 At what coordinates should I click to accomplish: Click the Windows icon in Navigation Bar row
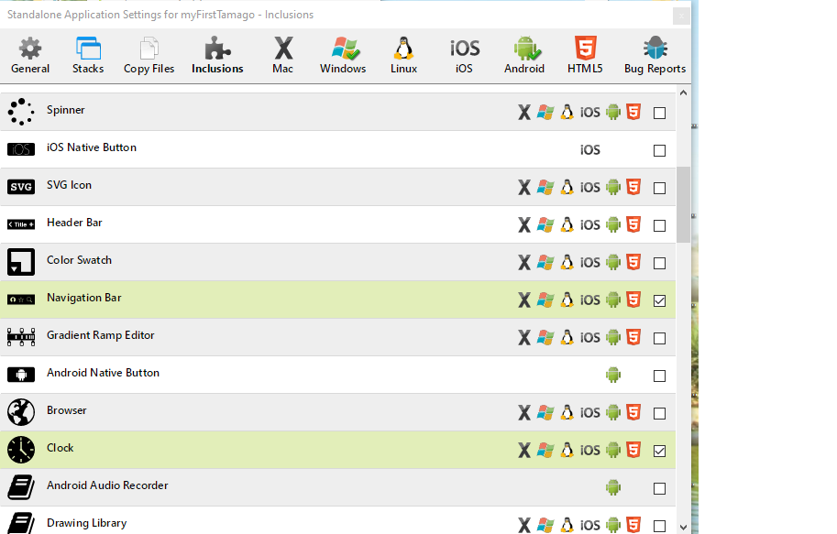tap(545, 300)
